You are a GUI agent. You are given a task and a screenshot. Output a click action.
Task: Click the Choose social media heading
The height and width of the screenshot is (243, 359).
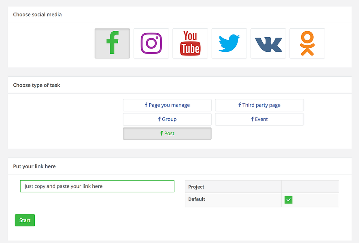click(x=37, y=15)
